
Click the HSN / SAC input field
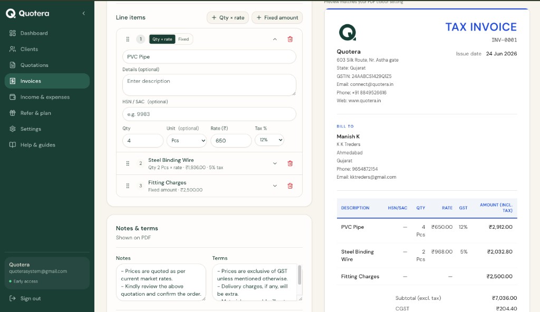(x=209, y=114)
